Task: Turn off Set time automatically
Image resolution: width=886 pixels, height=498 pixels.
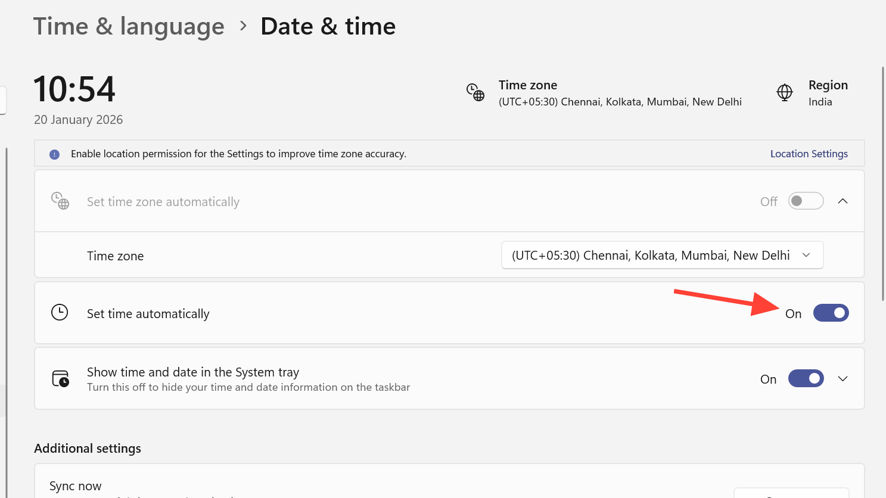Action: tap(831, 313)
